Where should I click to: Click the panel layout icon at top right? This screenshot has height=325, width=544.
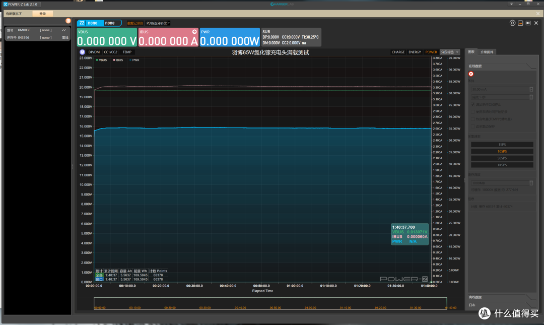coord(528,23)
